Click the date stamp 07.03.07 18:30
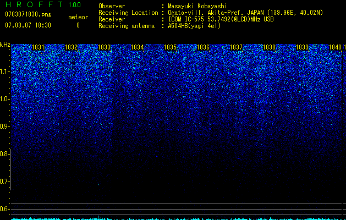 pos(28,25)
